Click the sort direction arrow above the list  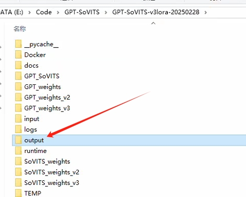click(153, 23)
